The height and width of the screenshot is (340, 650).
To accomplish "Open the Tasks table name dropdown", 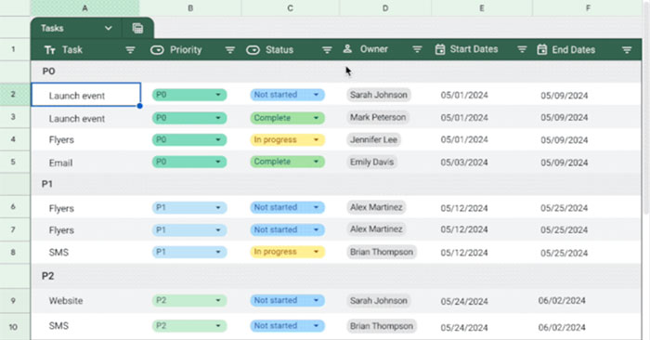I will pos(109,28).
